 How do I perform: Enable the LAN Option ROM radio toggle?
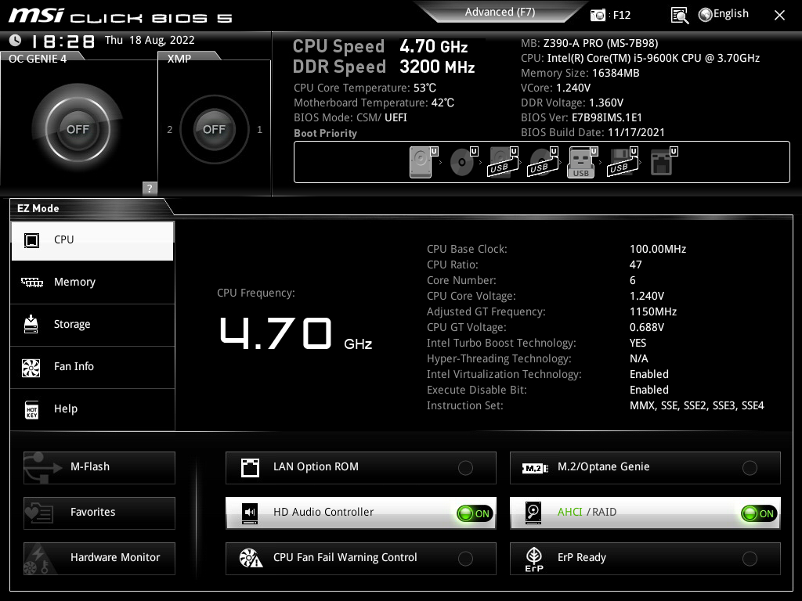(465, 468)
